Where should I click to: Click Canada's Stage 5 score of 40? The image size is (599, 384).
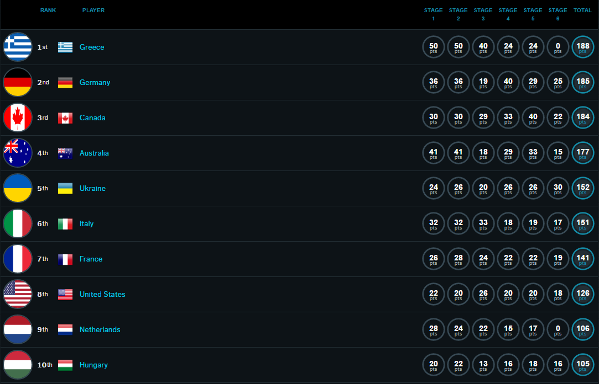tap(533, 118)
